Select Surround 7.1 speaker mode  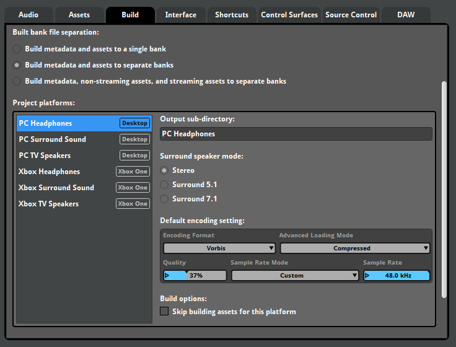point(164,199)
